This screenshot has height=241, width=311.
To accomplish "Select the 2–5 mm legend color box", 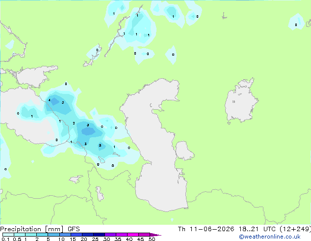I will coord(42,235).
